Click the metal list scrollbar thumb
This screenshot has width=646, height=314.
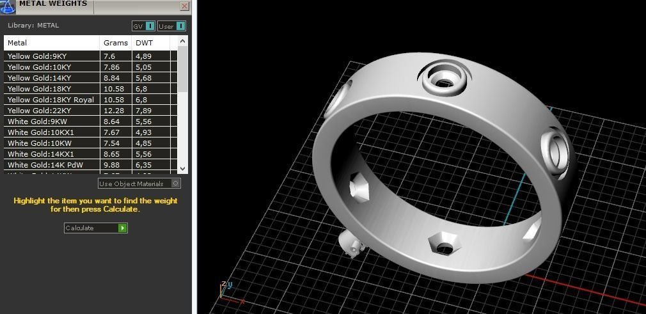point(183,69)
